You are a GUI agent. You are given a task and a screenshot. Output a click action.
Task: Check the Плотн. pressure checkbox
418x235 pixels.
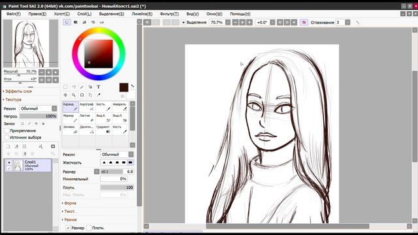click(x=89, y=228)
